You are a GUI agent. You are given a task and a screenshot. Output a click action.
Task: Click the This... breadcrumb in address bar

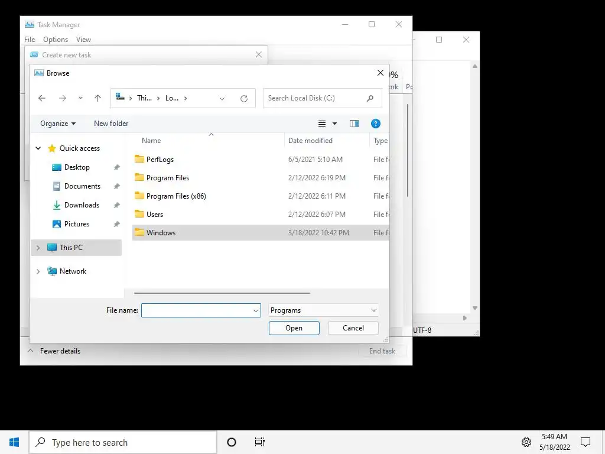[144, 98]
